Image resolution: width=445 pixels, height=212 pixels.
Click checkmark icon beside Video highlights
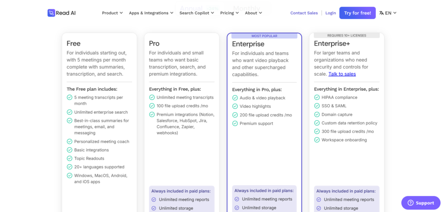235,106
